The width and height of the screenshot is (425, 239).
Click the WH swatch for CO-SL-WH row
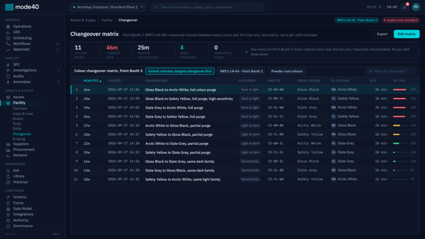click(x=333, y=107)
